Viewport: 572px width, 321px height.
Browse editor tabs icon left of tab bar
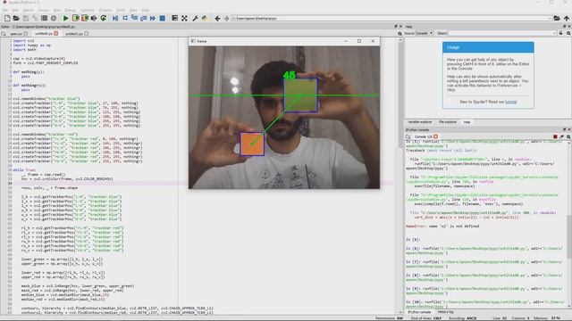pos(4,34)
